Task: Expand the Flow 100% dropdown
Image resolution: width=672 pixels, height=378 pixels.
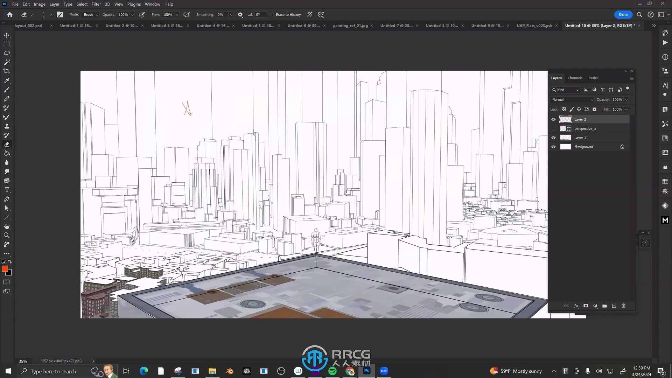Action: (x=177, y=15)
